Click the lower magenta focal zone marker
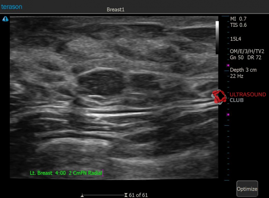The image size is (269, 198). pyautogui.click(x=228, y=115)
